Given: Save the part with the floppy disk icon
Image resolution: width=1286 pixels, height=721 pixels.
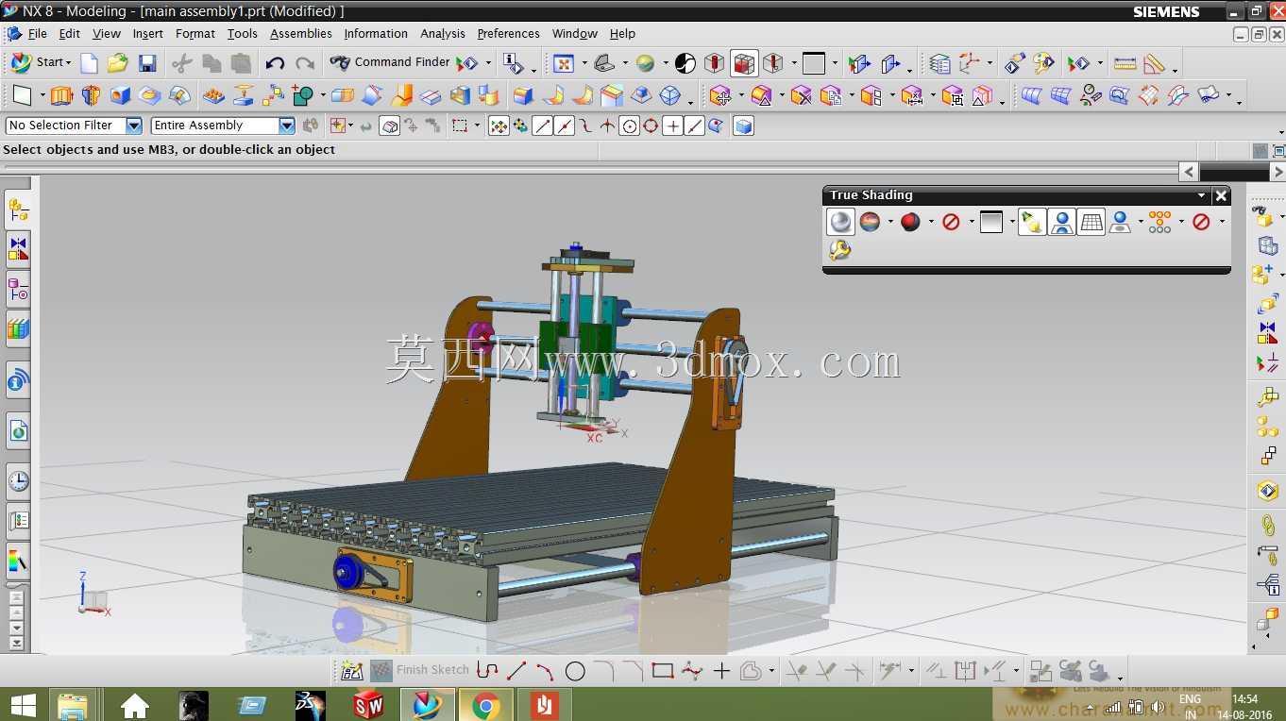Looking at the screenshot, I should [x=147, y=63].
